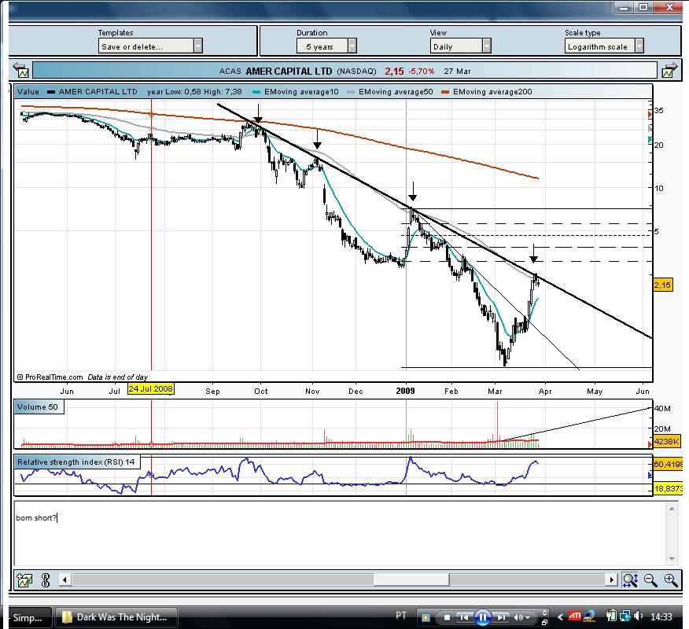Click the horizontal scrollbar thumb
Screen dimensions: 689x629
point(411,579)
